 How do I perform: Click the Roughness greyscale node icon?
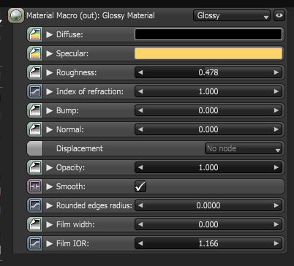(x=34, y=72)
